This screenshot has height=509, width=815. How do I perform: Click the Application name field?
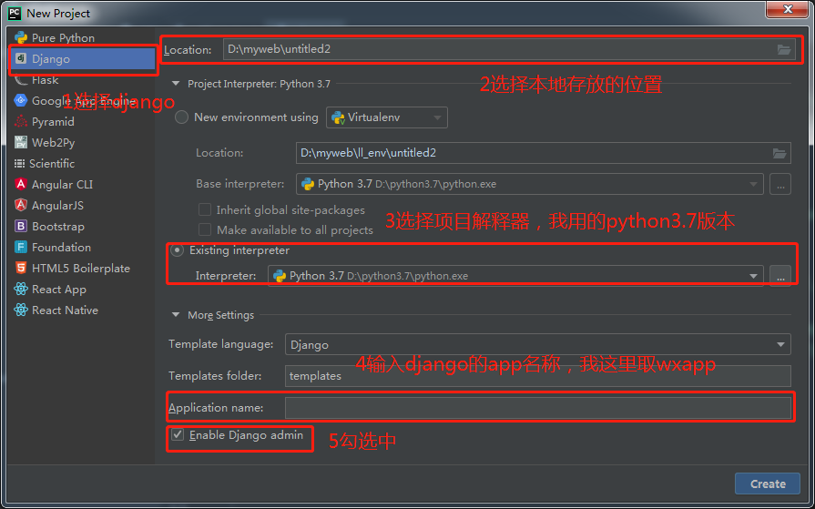click(x=538, y=408)
